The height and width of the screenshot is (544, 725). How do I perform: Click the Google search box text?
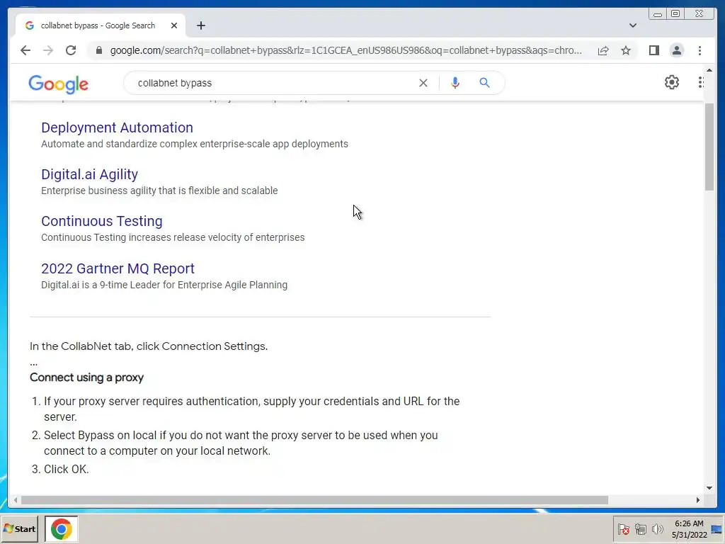coord(175,83)
